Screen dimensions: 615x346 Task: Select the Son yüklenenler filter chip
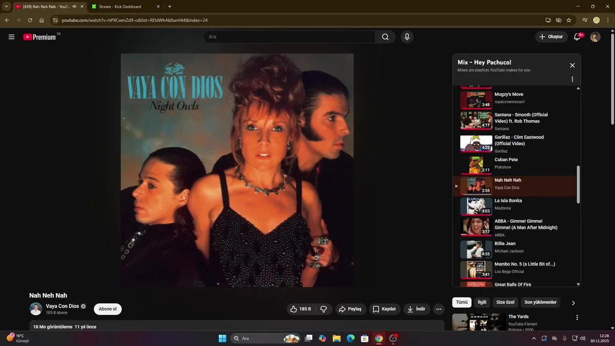pos(541,302)
